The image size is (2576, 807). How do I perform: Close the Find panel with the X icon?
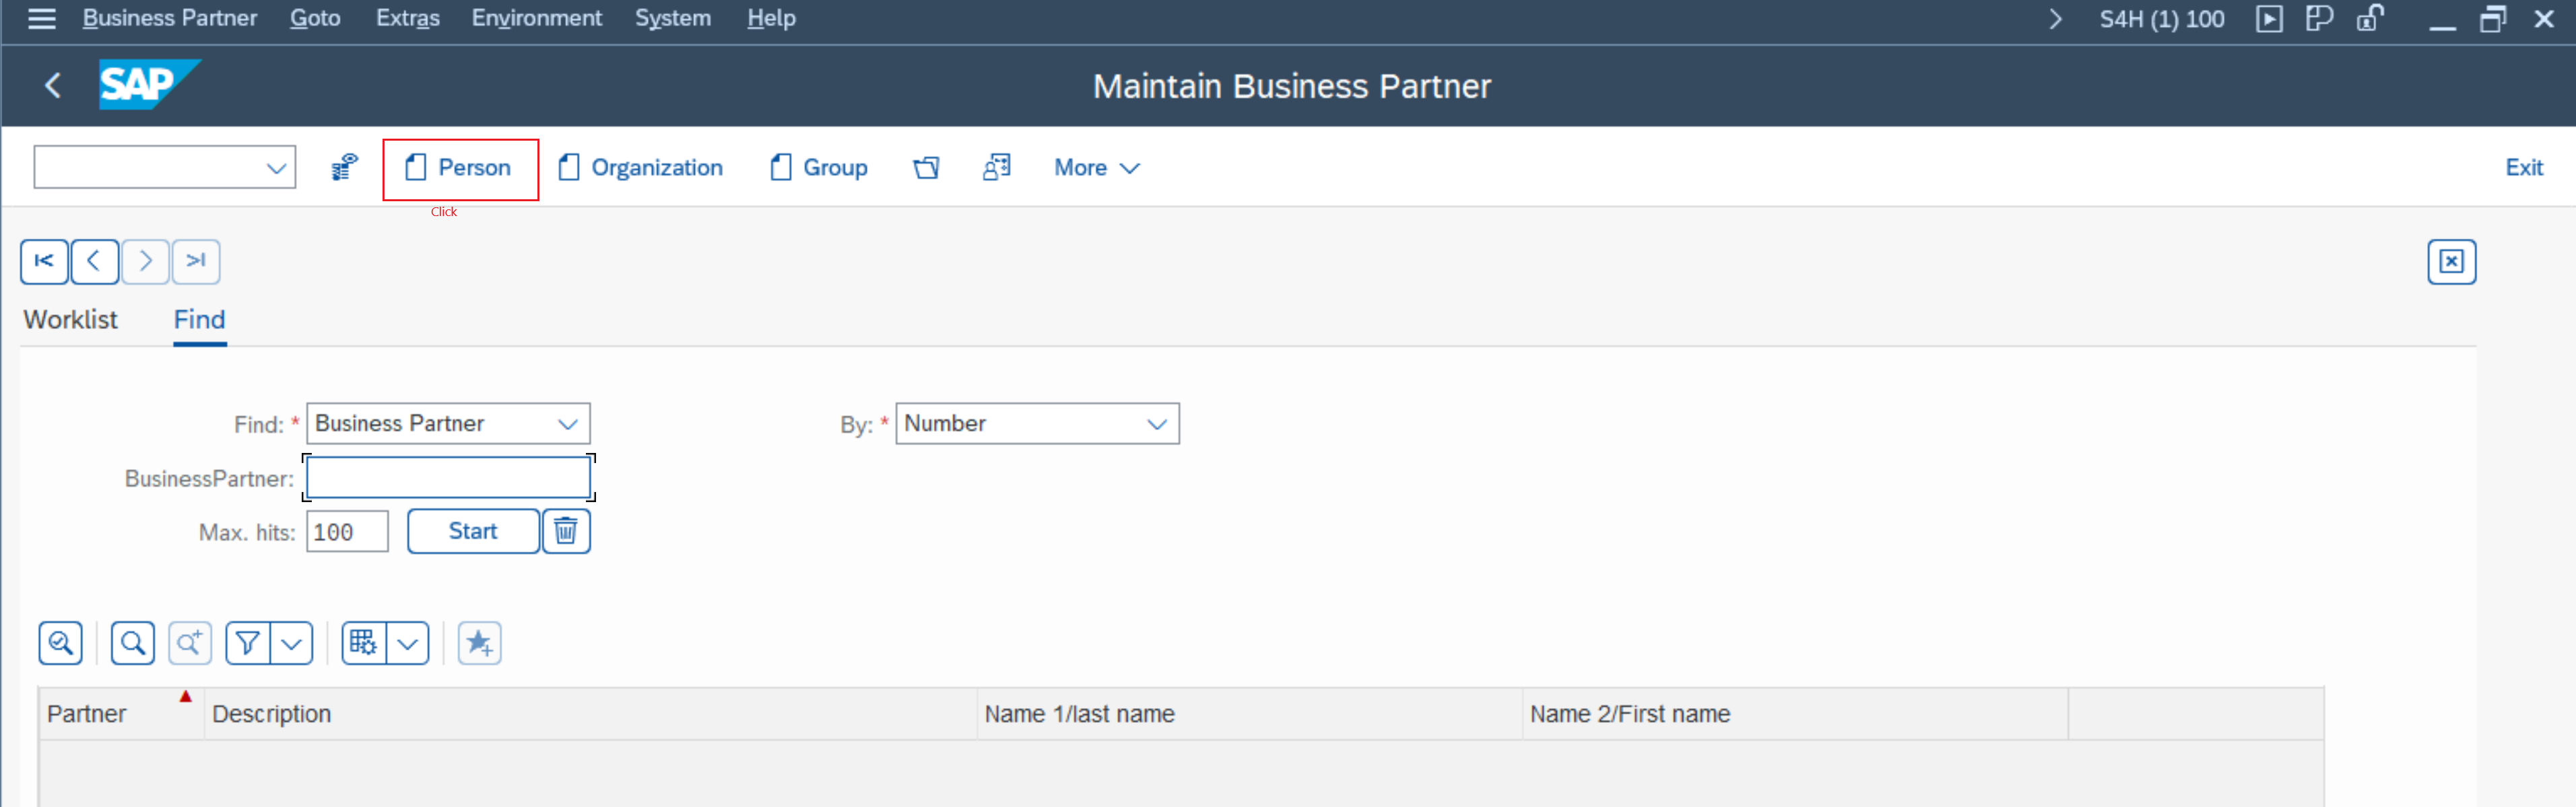tap(2452, 261)
